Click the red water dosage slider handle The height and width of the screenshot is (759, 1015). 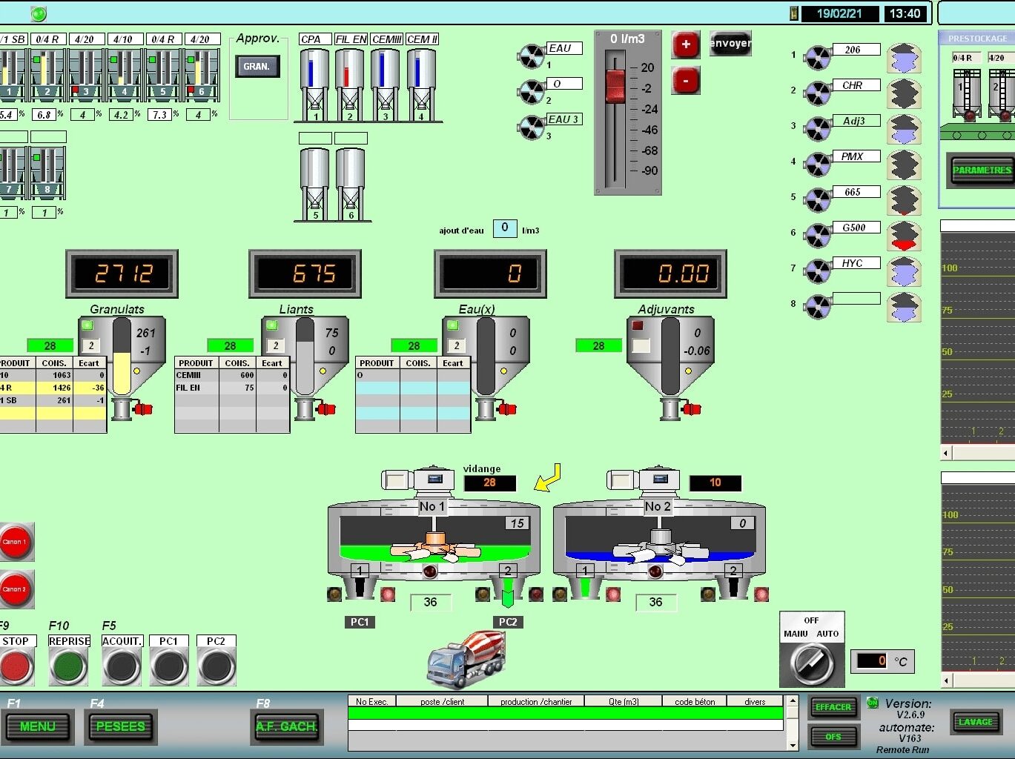pyautogui.click(x=615, y=85)
